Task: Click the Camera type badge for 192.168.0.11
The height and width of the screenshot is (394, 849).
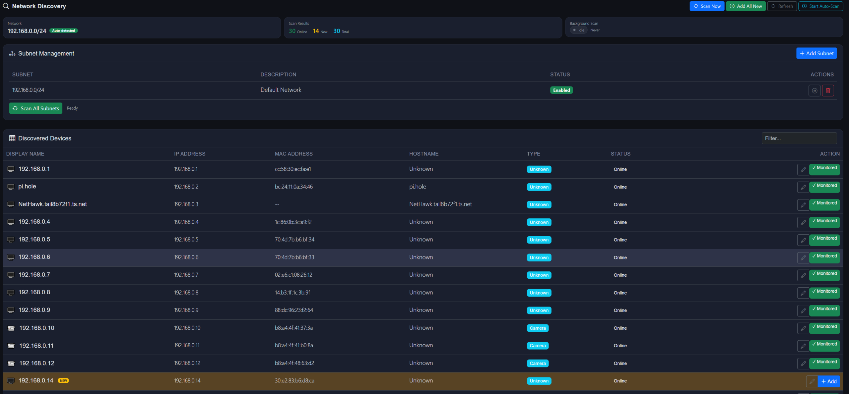Action: tap(538, 346)
